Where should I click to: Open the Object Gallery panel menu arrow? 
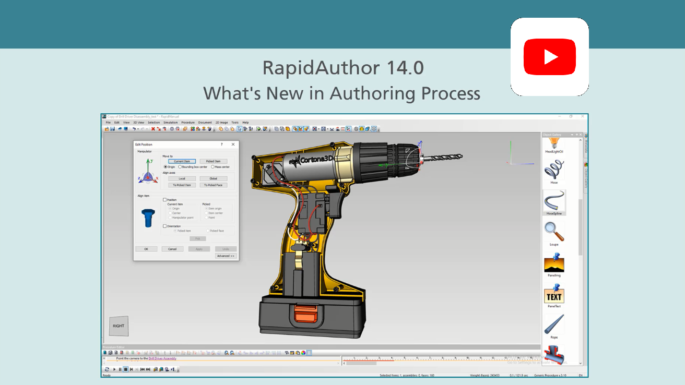point(573,135)
